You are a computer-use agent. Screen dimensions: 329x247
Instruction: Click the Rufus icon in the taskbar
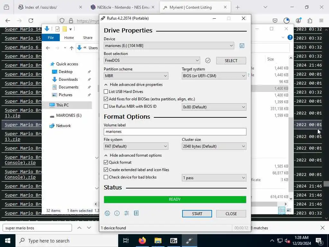(x=189, y=241)
